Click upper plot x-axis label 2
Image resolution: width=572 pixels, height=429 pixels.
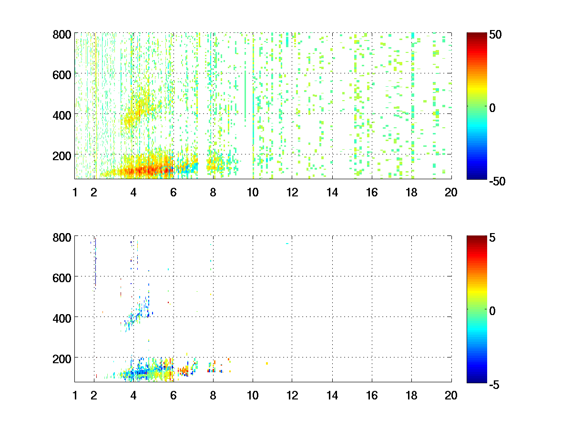(x=94, y=192)
